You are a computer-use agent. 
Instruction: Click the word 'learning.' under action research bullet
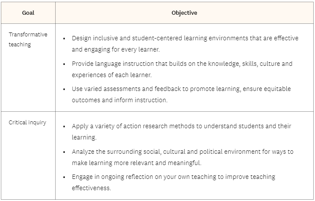84,137
